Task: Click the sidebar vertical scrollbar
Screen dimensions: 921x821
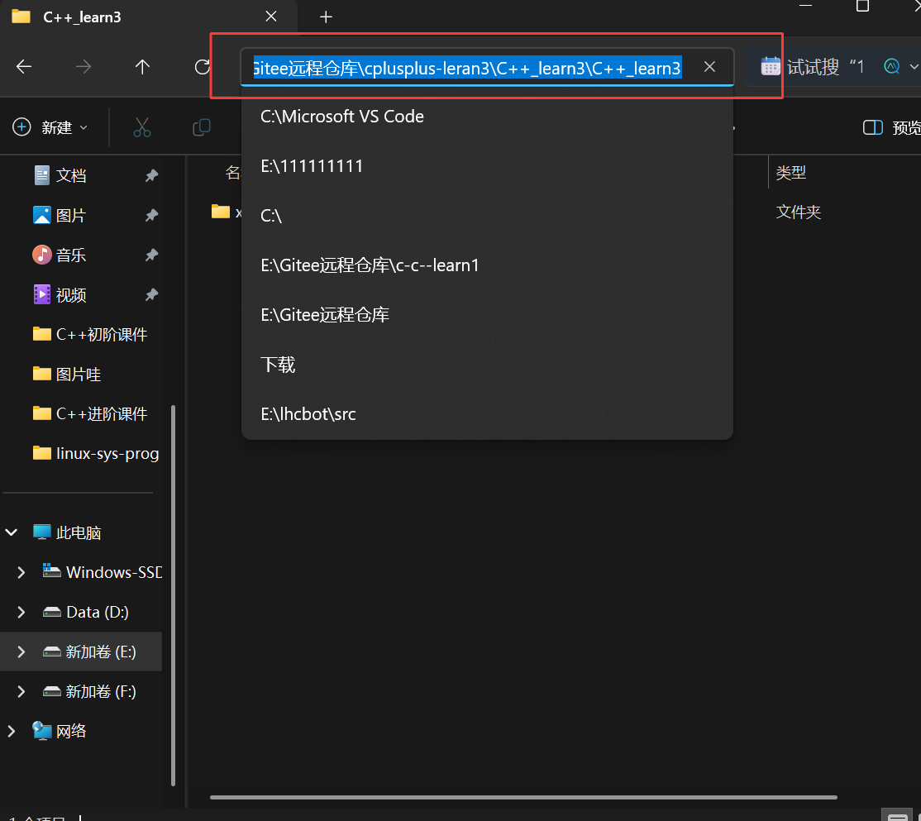Action: 173,595
